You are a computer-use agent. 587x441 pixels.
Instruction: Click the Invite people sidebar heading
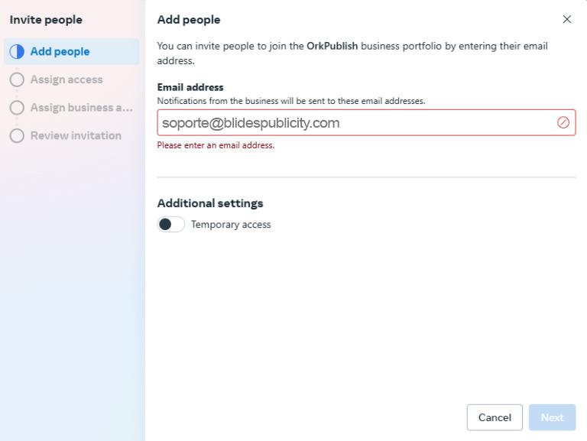(46, 20)
